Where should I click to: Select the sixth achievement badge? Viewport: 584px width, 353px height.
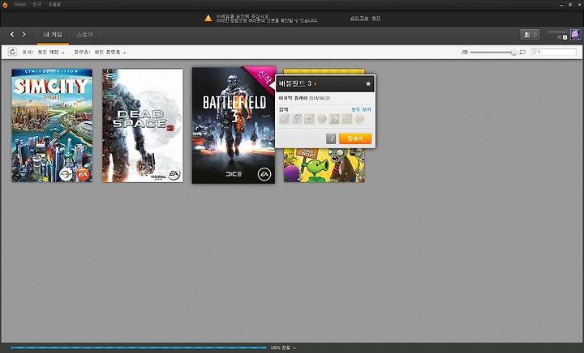[x=347, y=119]
